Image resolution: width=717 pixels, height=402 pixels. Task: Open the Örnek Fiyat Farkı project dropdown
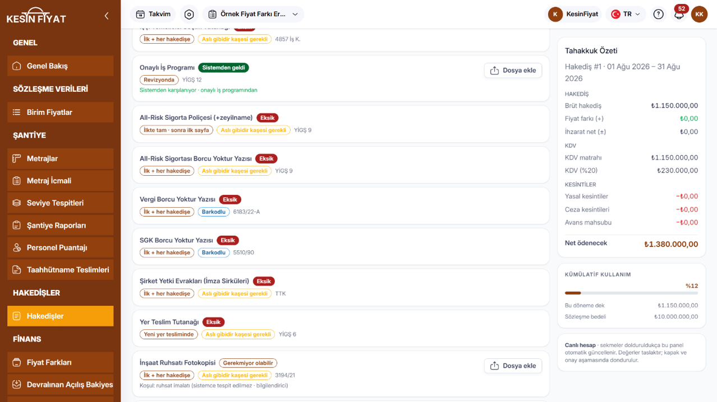tap(253, 14)
